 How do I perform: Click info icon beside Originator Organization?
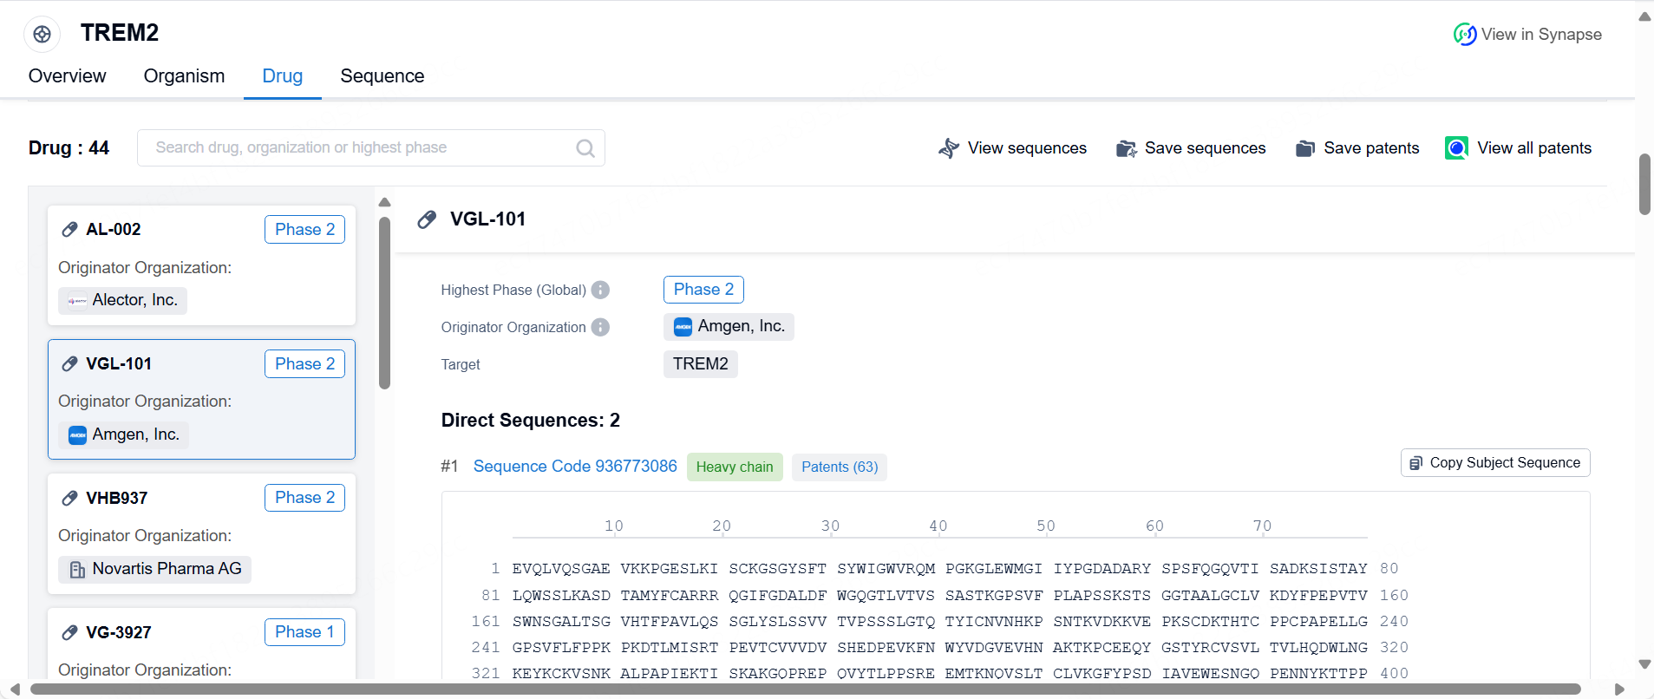[x=600, y=327]
